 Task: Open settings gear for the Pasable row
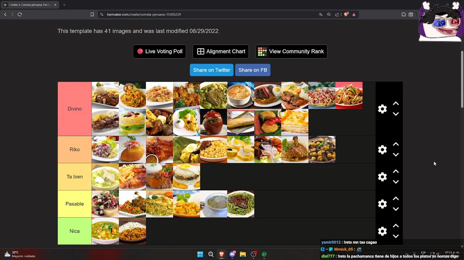(x=382, y=204)
